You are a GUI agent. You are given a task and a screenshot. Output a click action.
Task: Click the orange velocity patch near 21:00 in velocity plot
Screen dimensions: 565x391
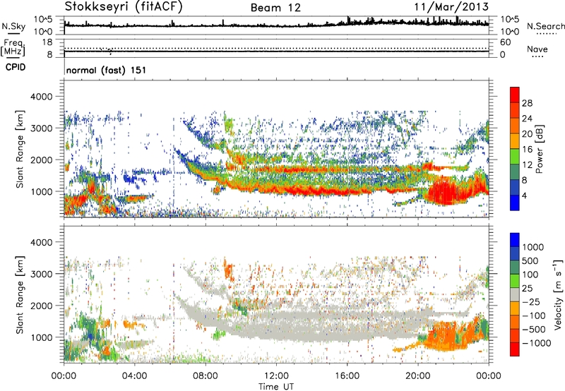click(x=445, y=337)
